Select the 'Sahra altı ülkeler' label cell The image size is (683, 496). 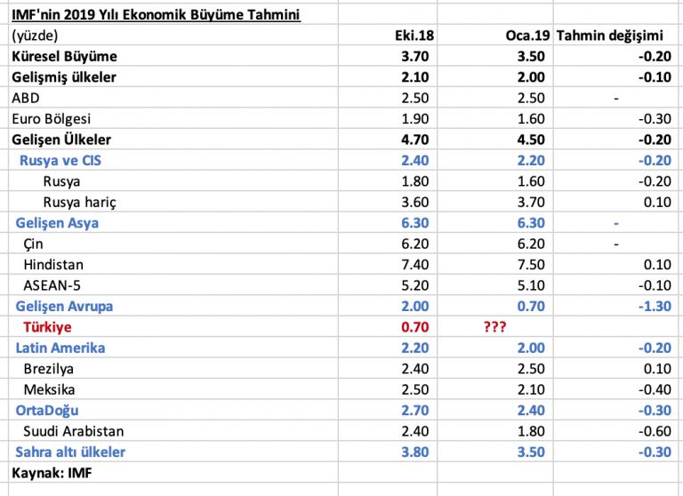click(173, 452)
